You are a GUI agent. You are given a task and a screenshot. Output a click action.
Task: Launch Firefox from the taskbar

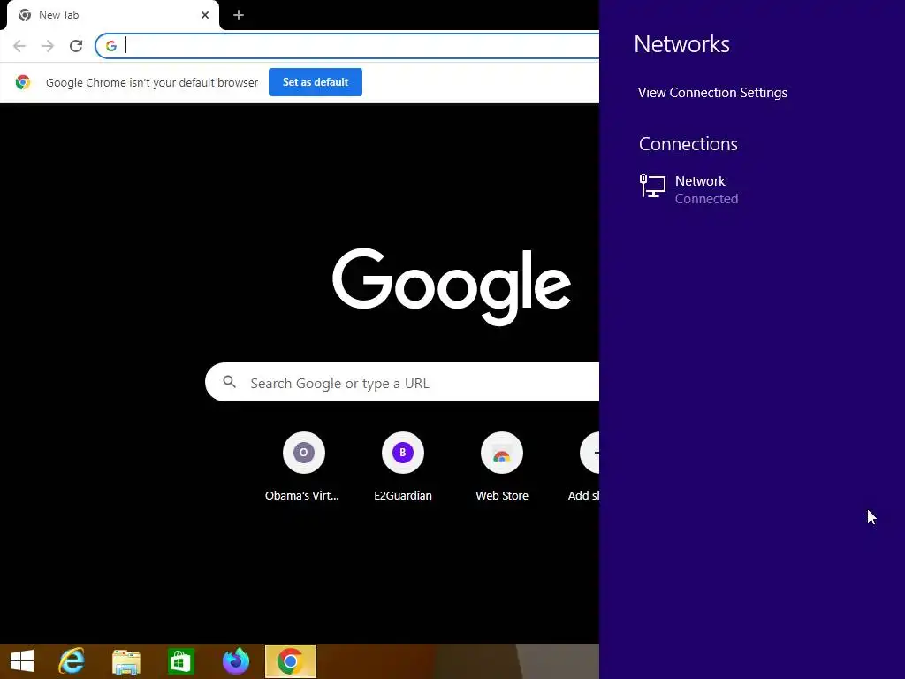pos(235,661)
